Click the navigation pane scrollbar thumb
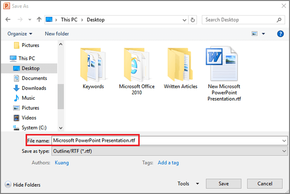This screenshot has width=290, height=194. [61, 96]
